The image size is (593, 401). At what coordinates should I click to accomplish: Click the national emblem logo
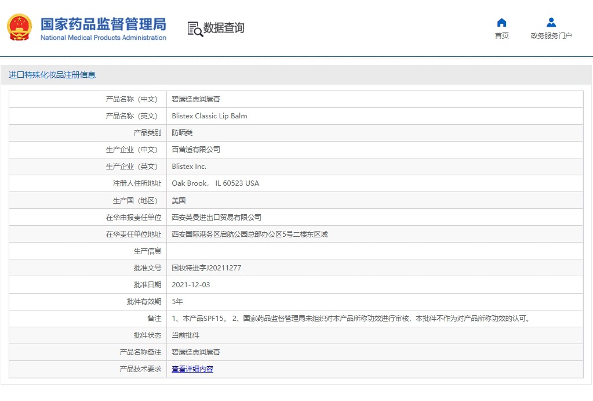pos(19,27)
